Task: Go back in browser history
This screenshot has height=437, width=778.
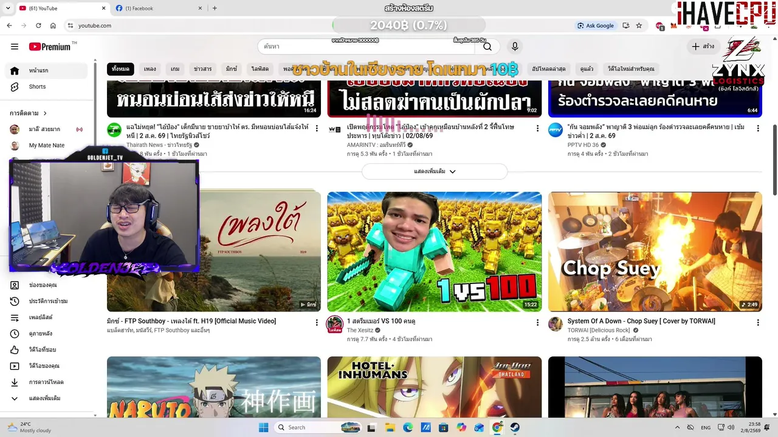Action: tap(9, 25)
